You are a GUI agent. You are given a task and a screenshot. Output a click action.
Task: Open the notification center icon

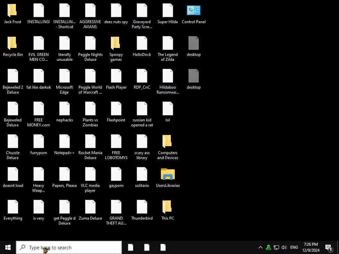coord(329,247)
